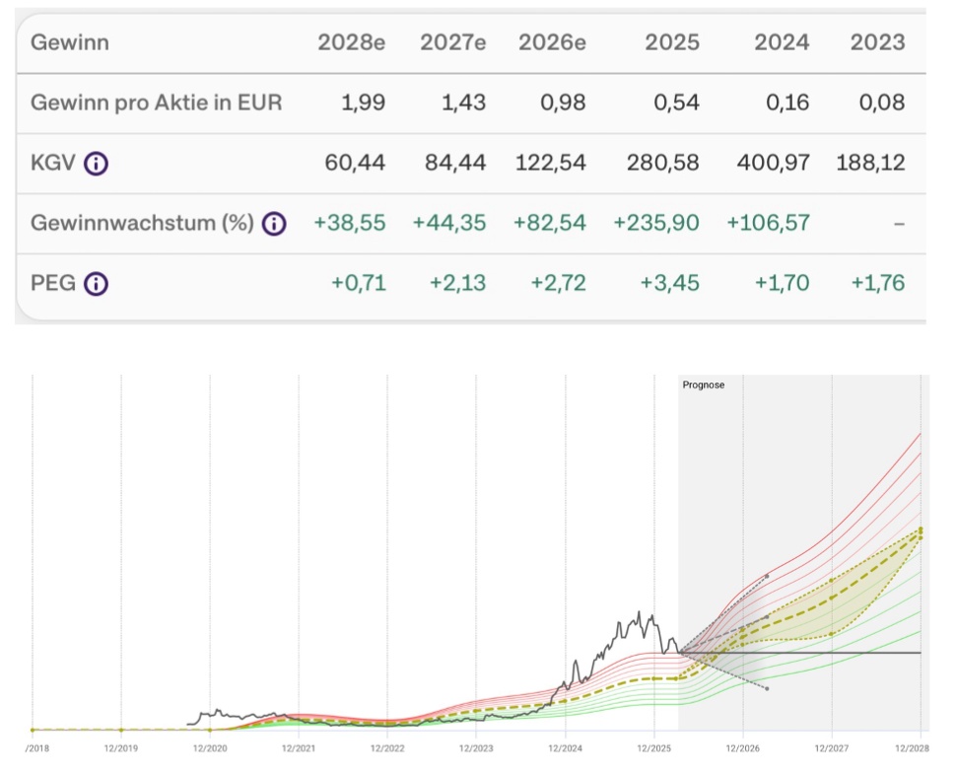Click the 12/2020 axis label
Viewport: 956px width, 776px height.
click(x=210, y=748)
